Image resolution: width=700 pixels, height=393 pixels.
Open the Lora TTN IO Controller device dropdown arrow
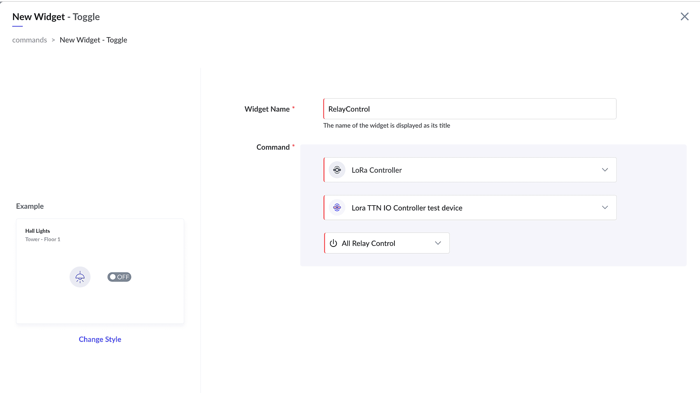coord(605,208)
